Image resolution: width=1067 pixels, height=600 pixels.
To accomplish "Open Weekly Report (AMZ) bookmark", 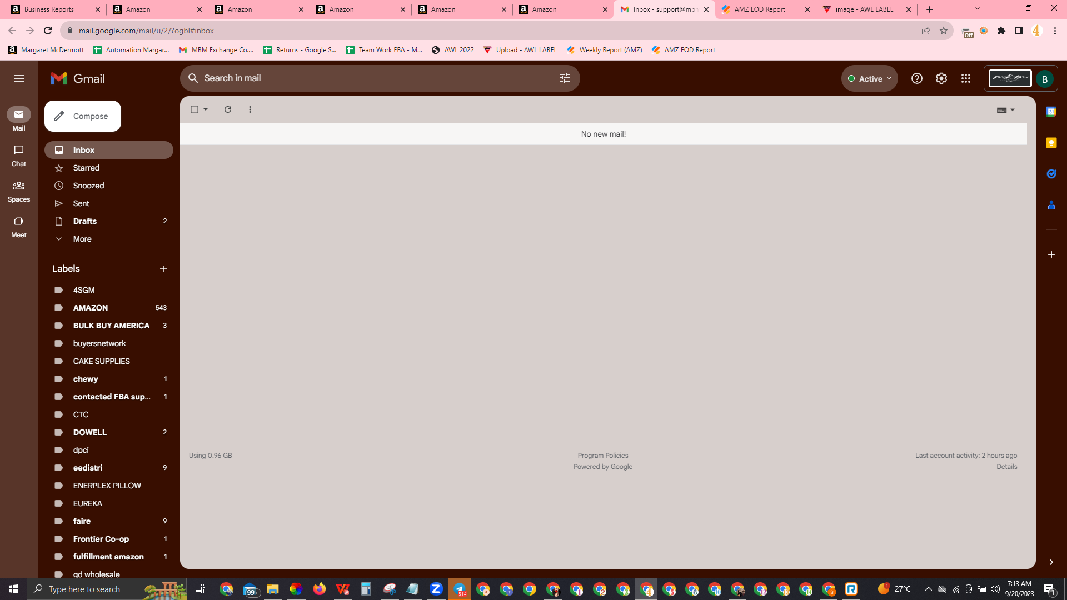I will pos(605,50).
